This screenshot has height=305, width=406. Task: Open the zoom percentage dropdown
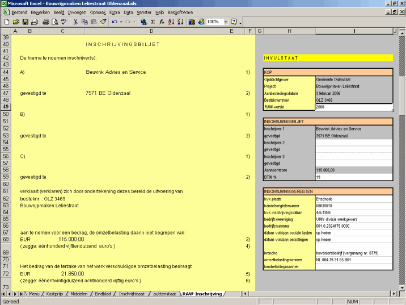(x=226, y=22)
